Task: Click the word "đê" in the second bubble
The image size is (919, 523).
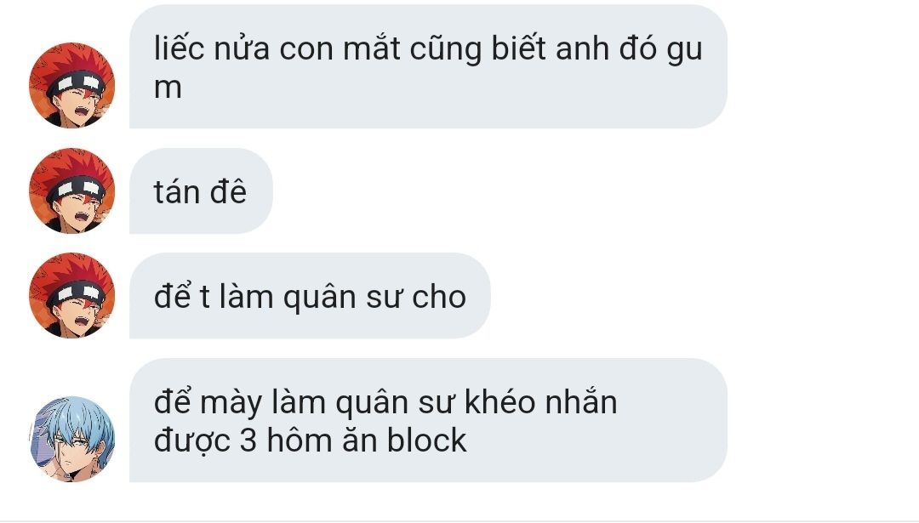Action: tap(229, 191)
